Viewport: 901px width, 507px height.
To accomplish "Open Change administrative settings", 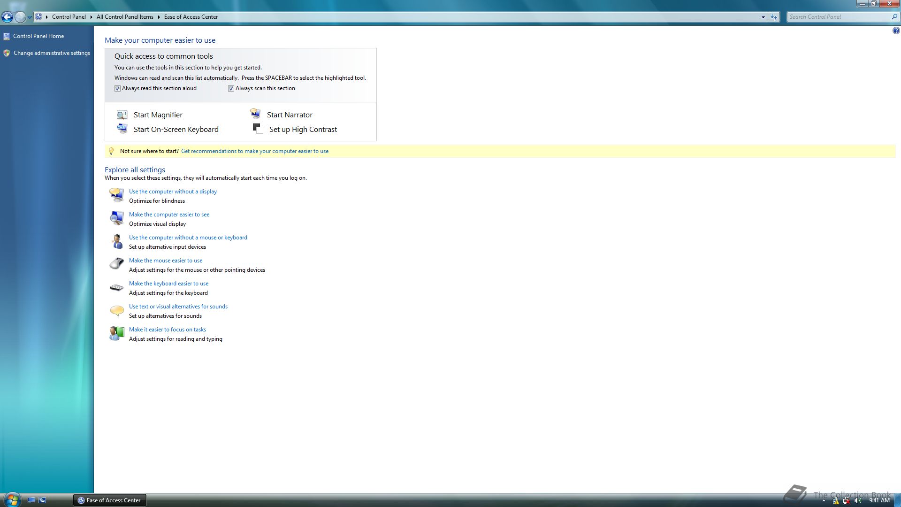I will 52,53.
